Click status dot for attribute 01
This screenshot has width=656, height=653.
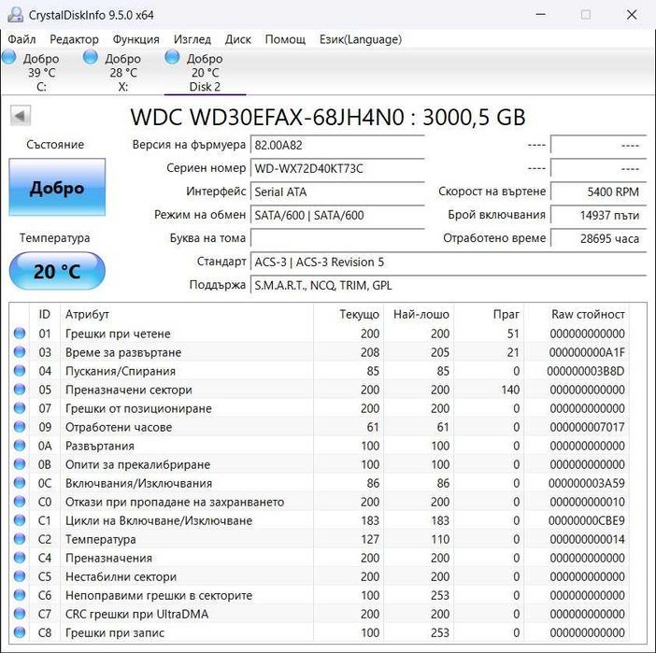[20, 334]
